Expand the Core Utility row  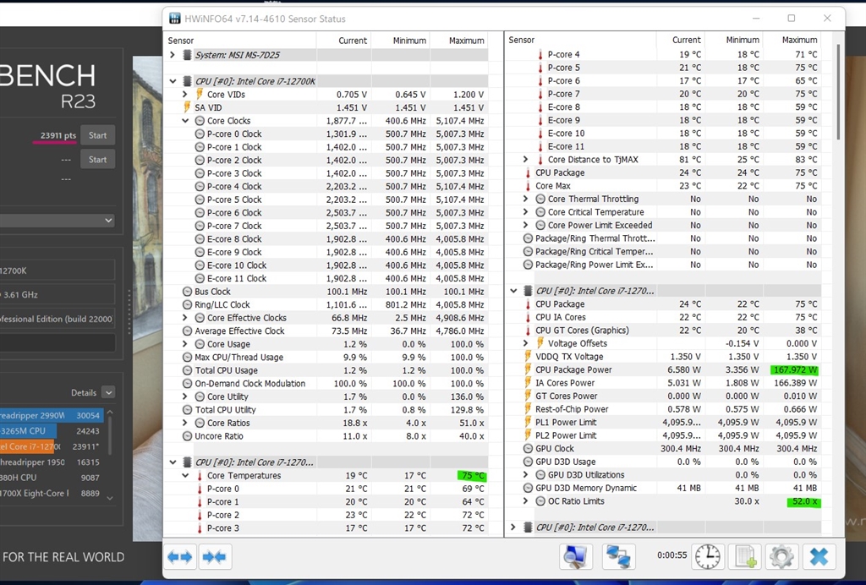point(185,396)
